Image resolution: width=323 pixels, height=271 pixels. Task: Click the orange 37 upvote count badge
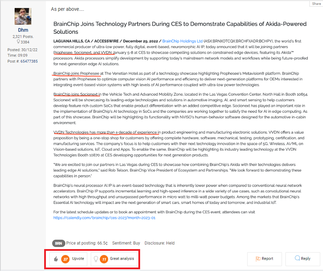65,259
